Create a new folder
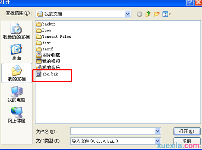The image size is (202, 150). 157,14
